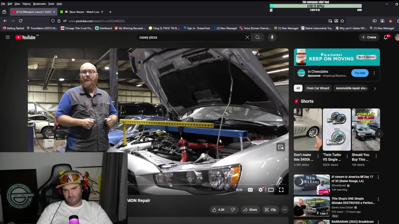Viewport: 399px width, 224px height.
Task: Open more actions ellipsis beside Clip
Action: point(285,210)
